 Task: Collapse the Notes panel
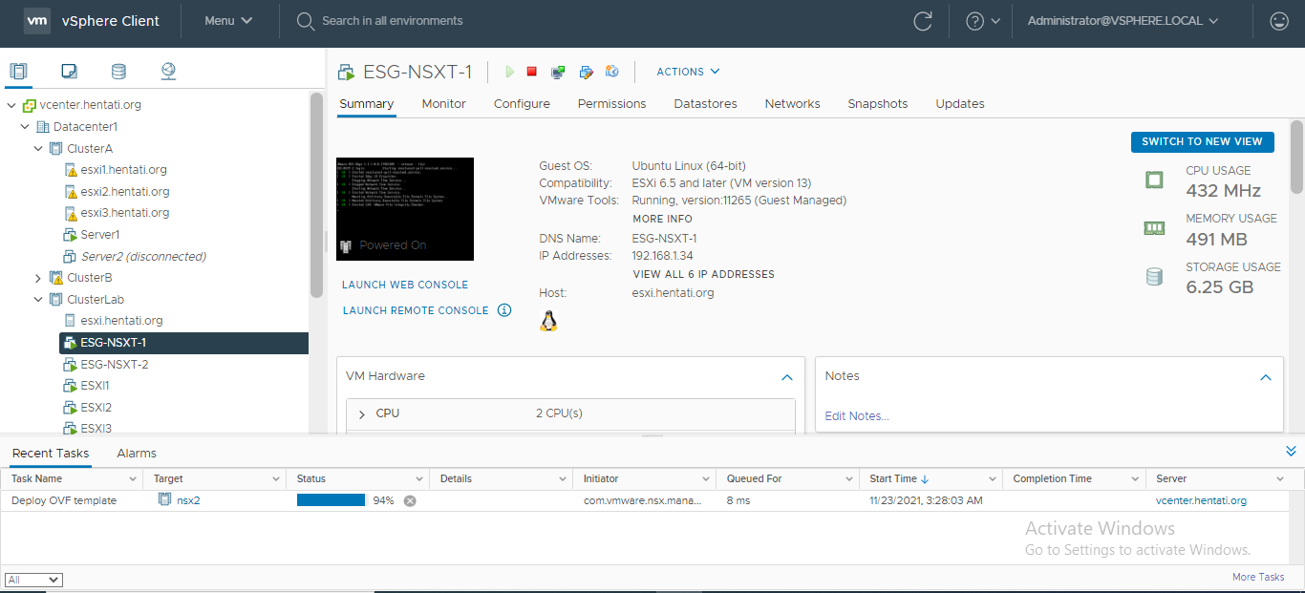1266,377
